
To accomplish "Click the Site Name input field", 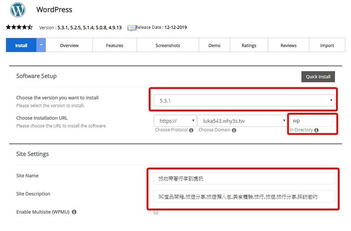I will pos(244,178).
